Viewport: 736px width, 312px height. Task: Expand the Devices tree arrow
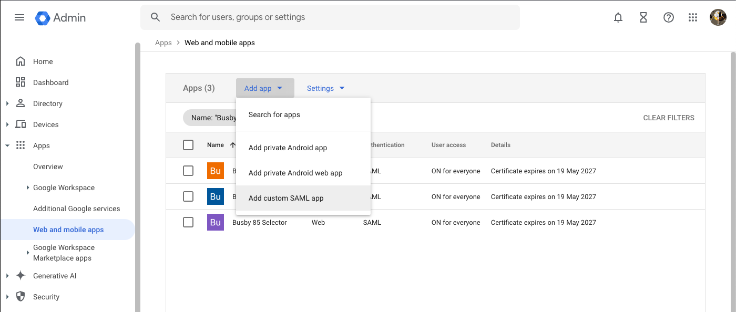[7, 124]
